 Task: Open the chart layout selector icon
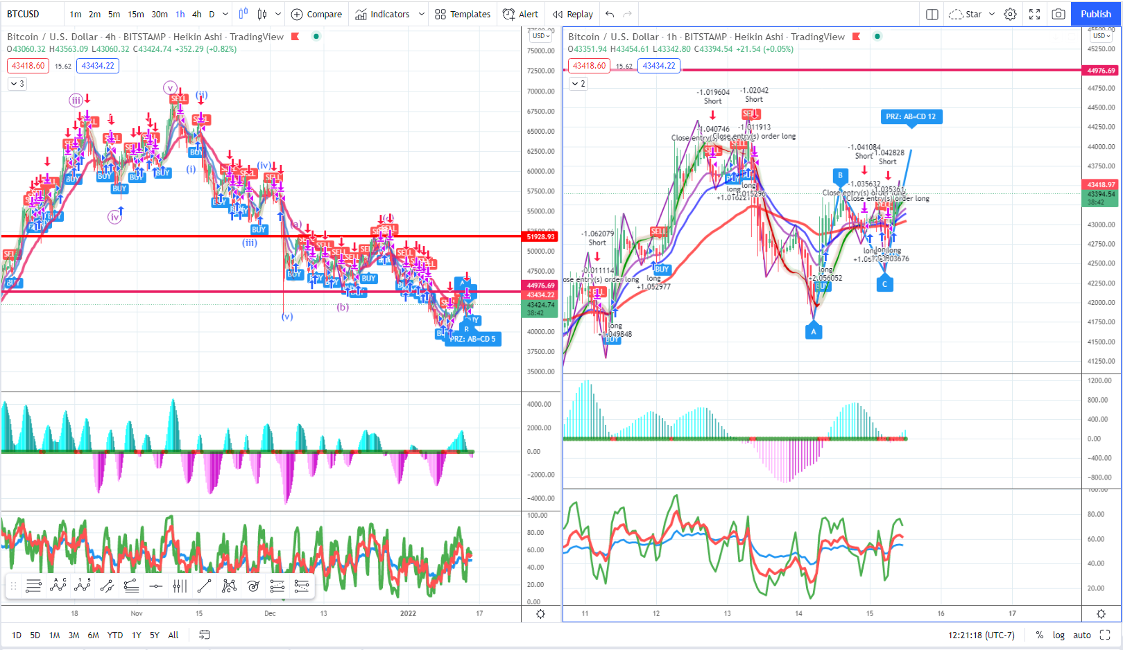pos(932,14)
